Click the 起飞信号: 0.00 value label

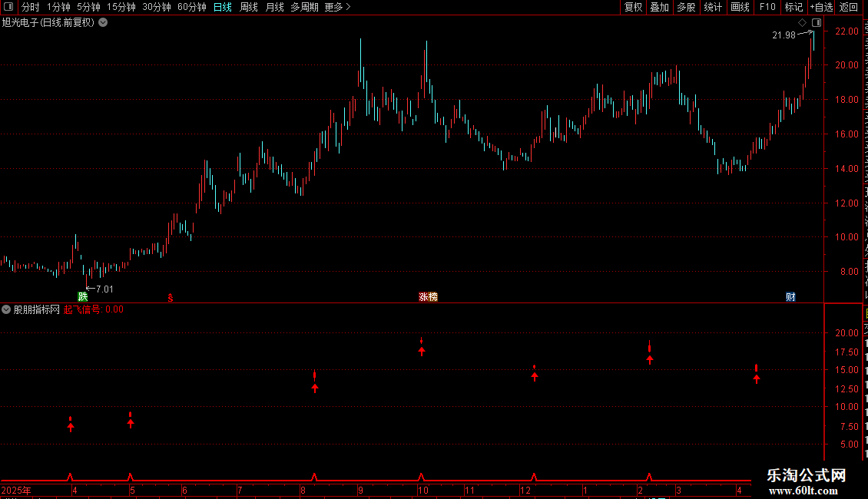[x=94, y=310]
